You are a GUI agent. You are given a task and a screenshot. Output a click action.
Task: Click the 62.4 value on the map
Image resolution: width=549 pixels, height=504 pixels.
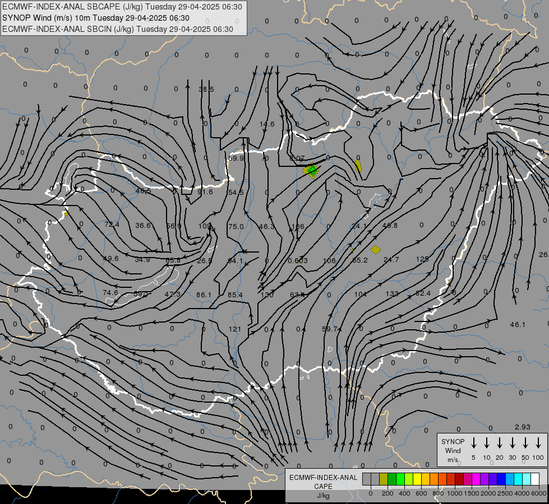[x=423, y=293]
